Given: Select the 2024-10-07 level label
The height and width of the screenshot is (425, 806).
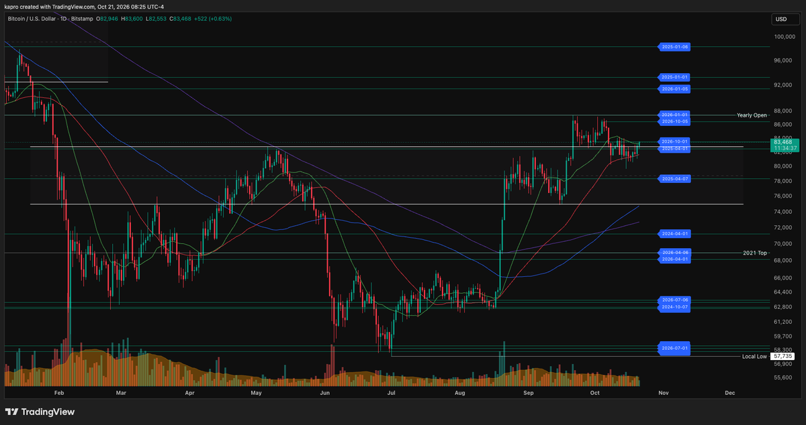Looking at the screenshot, I should [675, 306].
